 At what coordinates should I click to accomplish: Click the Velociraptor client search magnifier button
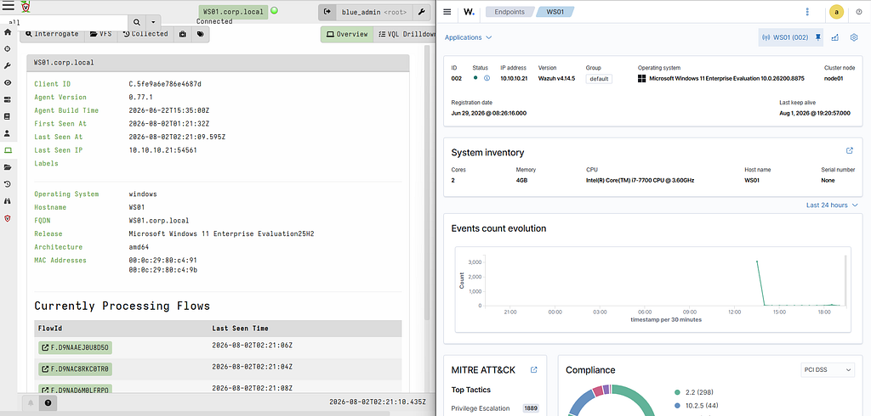click(x=137, y=22)
